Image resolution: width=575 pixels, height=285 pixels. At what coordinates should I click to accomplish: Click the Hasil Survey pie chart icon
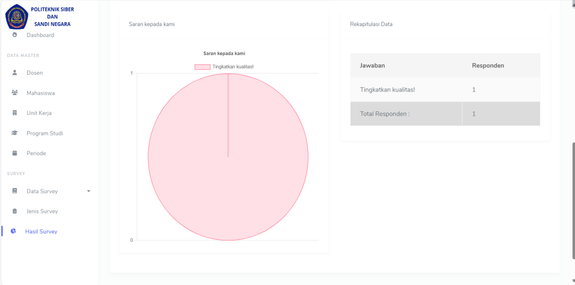[x=14, y=231]
